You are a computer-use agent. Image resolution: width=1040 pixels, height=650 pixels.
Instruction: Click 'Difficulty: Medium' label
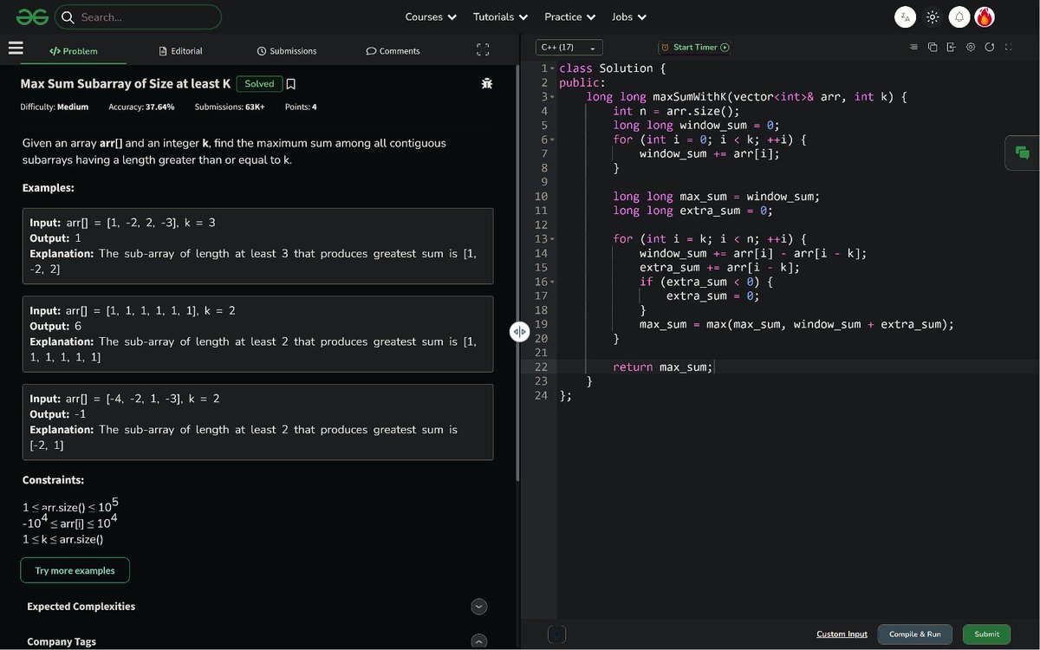(x=55, y=107)
